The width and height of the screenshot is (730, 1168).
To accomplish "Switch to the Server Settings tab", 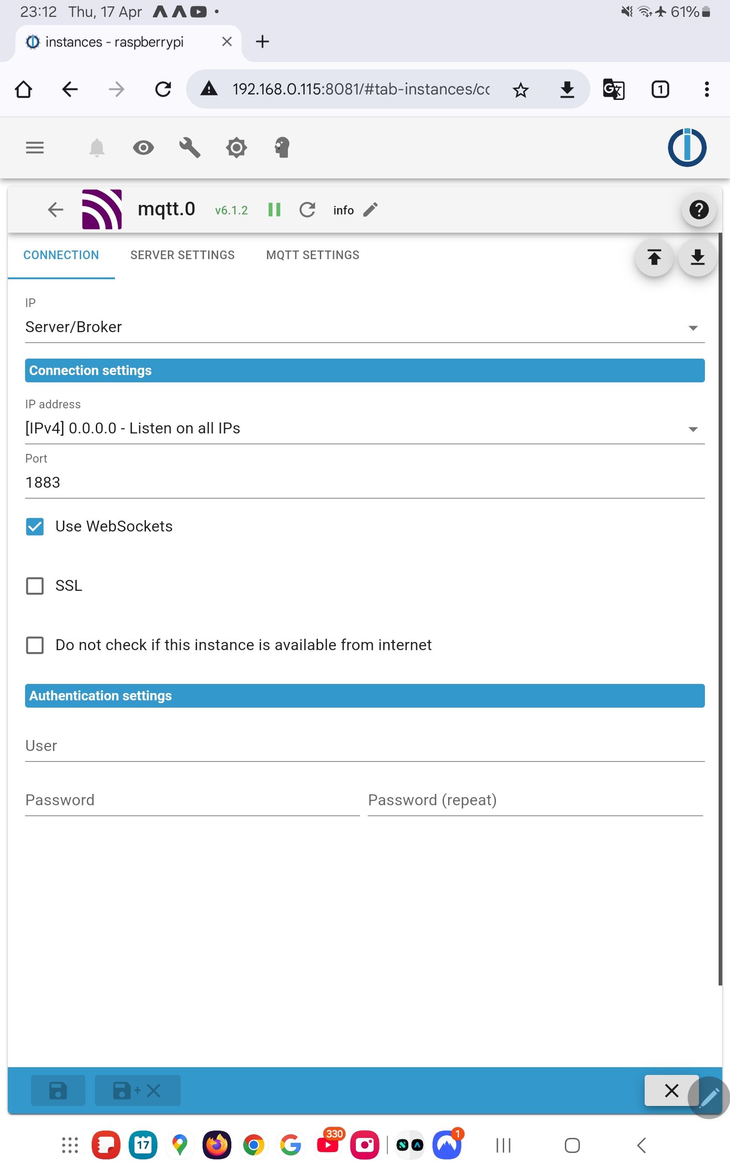I will pos(182,255).
